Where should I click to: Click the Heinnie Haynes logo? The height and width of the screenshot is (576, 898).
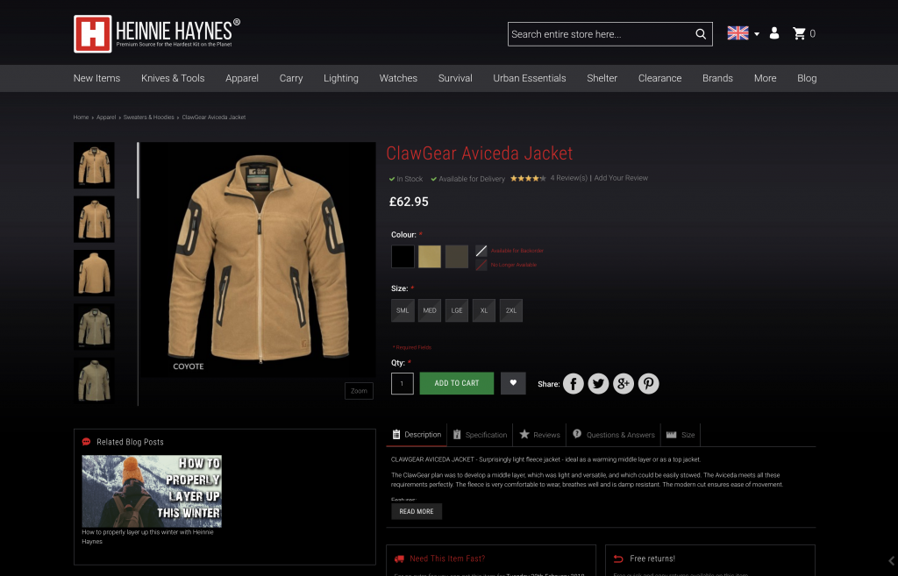(x=157, y=34)
